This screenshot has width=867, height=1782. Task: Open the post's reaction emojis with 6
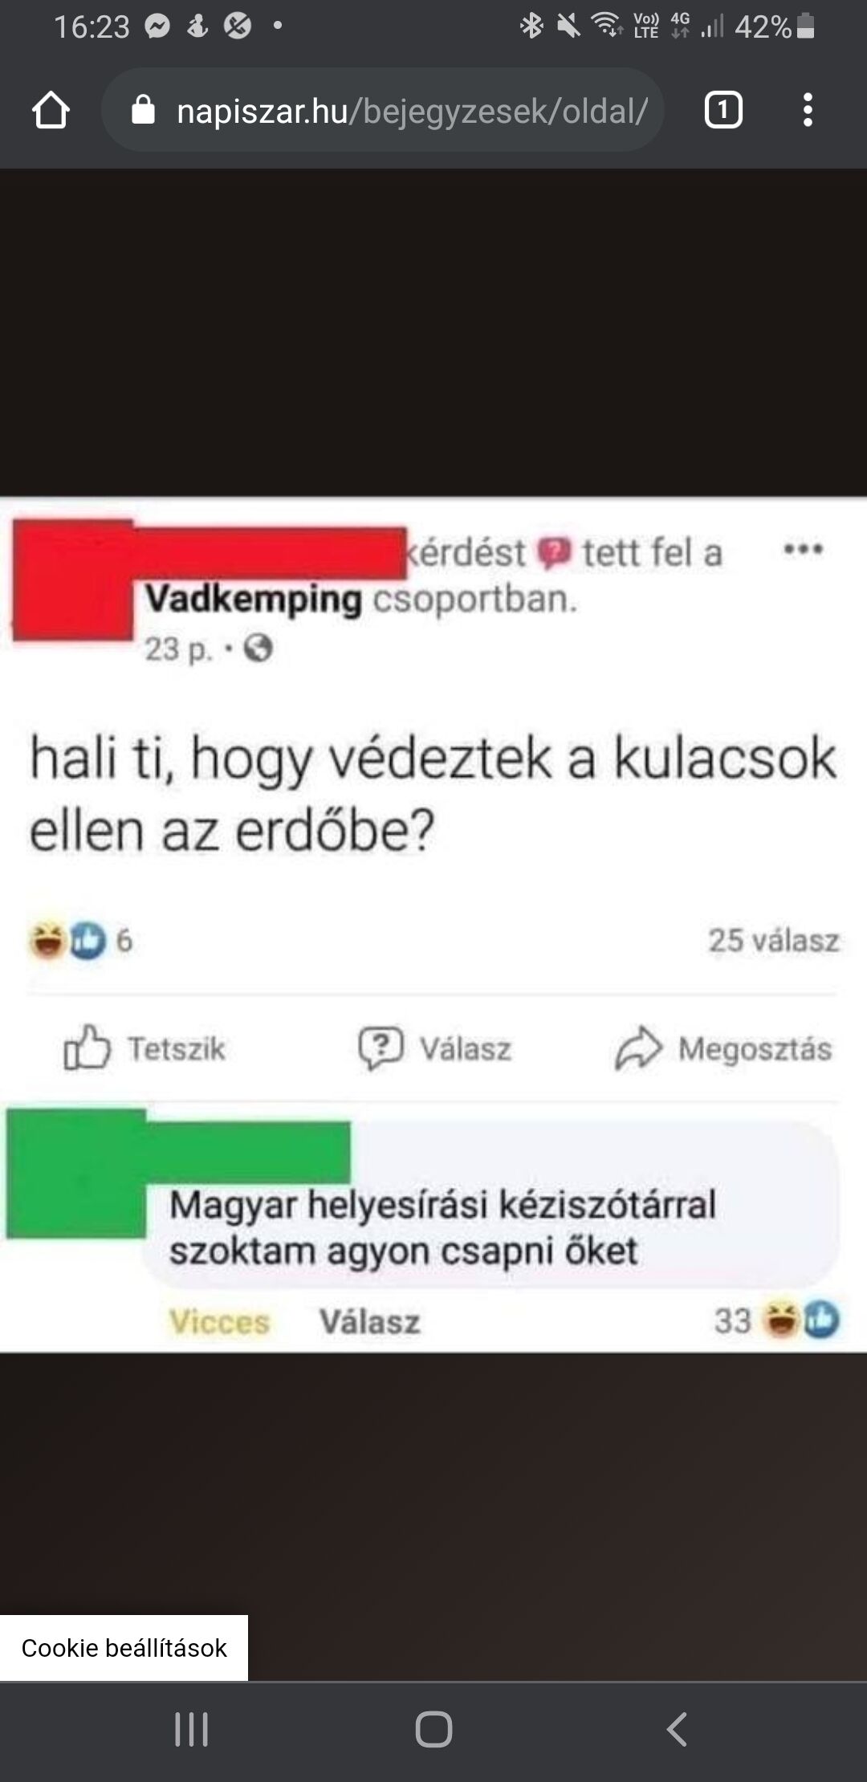[80, 940]
